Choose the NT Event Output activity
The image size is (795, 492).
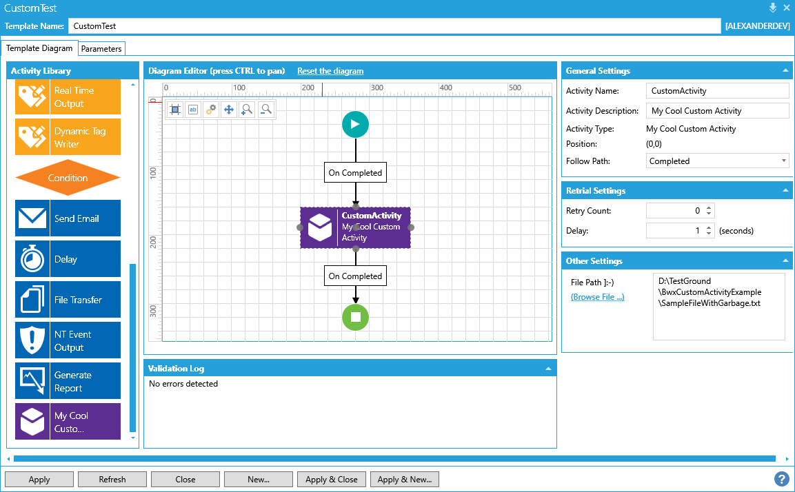(68, 340)
